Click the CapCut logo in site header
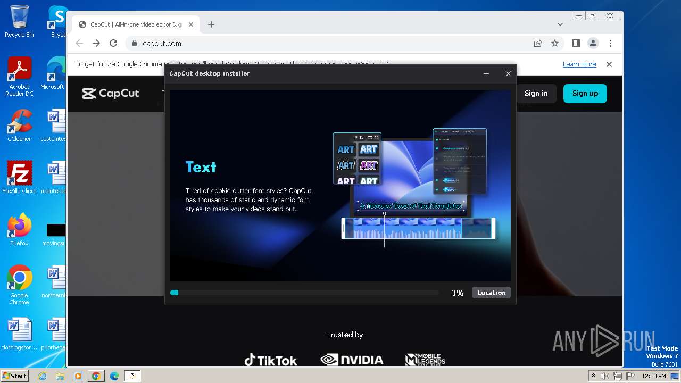This screenshot has width=681, height=383. tap(111, 94)
